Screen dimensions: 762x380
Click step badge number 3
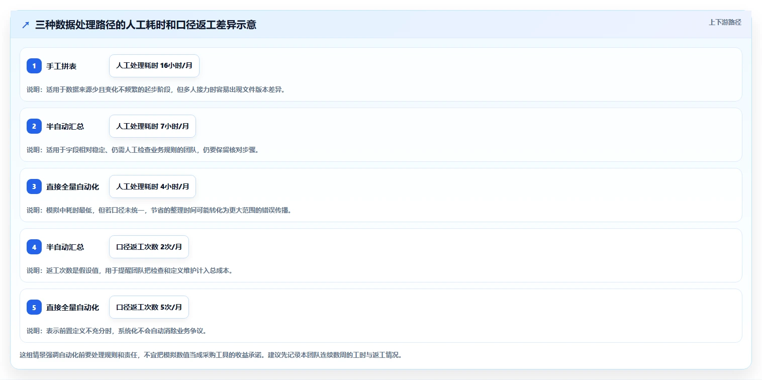(x=34, y=186)
